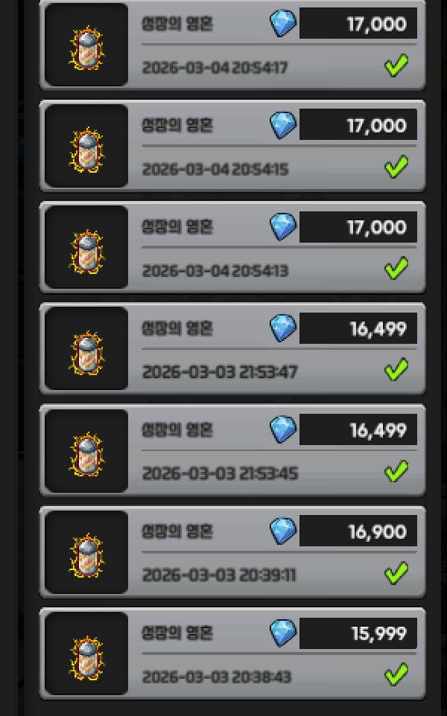Click the diamond gem beside the 15,999 price
The height and width of the screenshot is (716, 447).
tap(283, 633)
